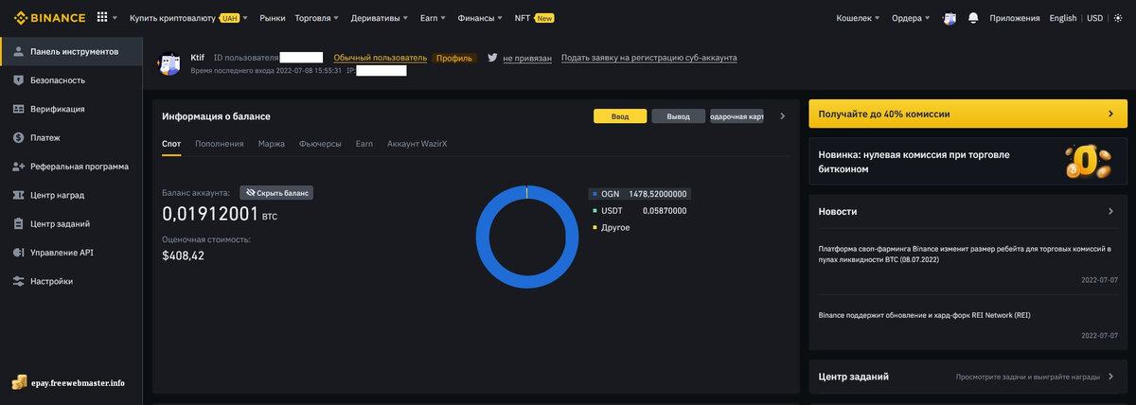Click the Платеж dollar icon
1136x405 pixels.
(18, 137)
